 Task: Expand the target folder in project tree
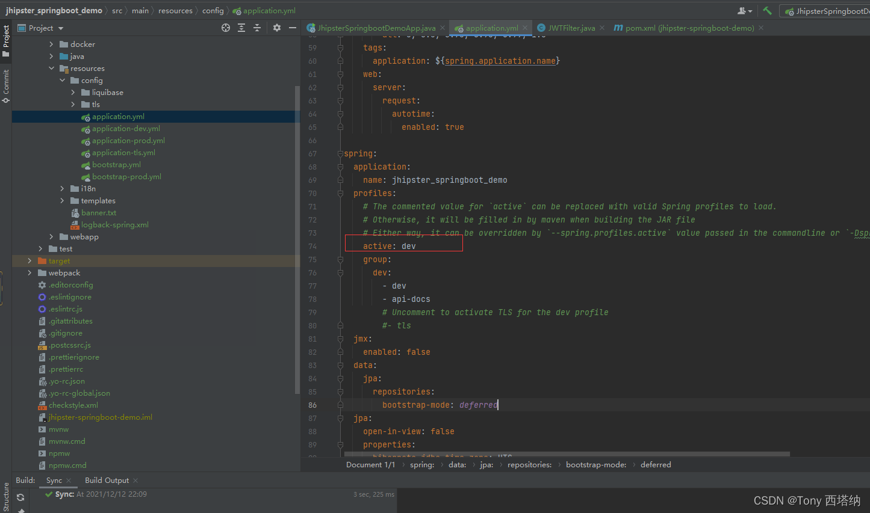pos(30,261)
